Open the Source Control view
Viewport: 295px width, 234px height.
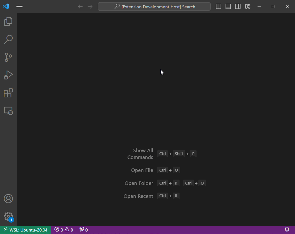point(8,57)
